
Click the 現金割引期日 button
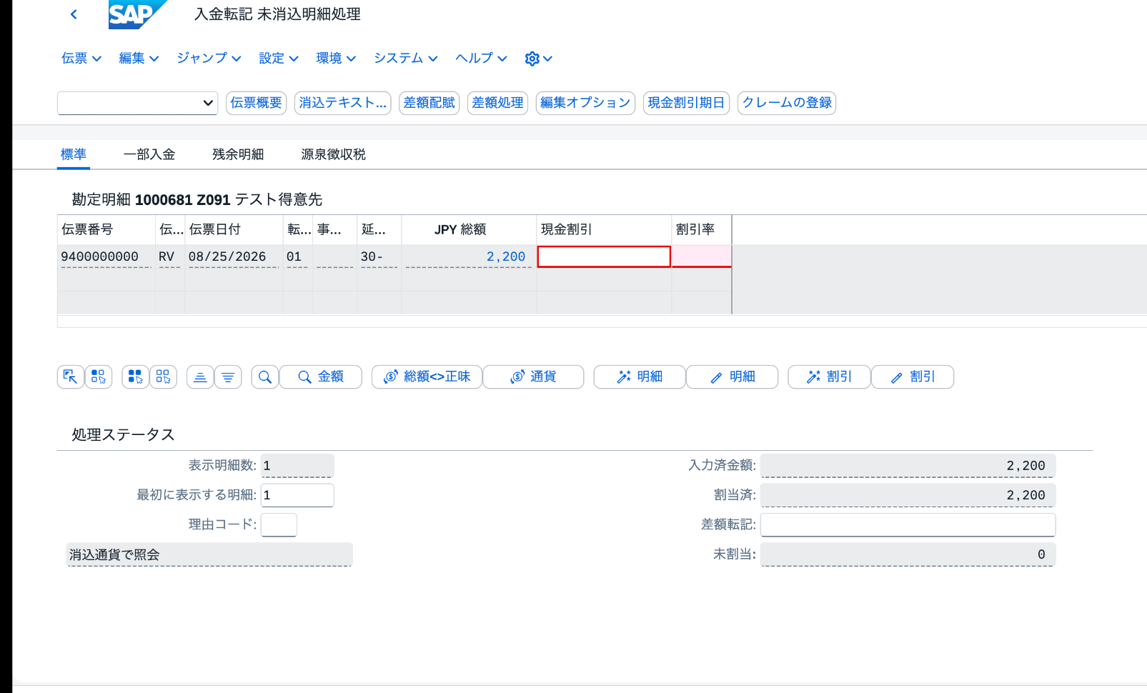click(x=686, y=103)
